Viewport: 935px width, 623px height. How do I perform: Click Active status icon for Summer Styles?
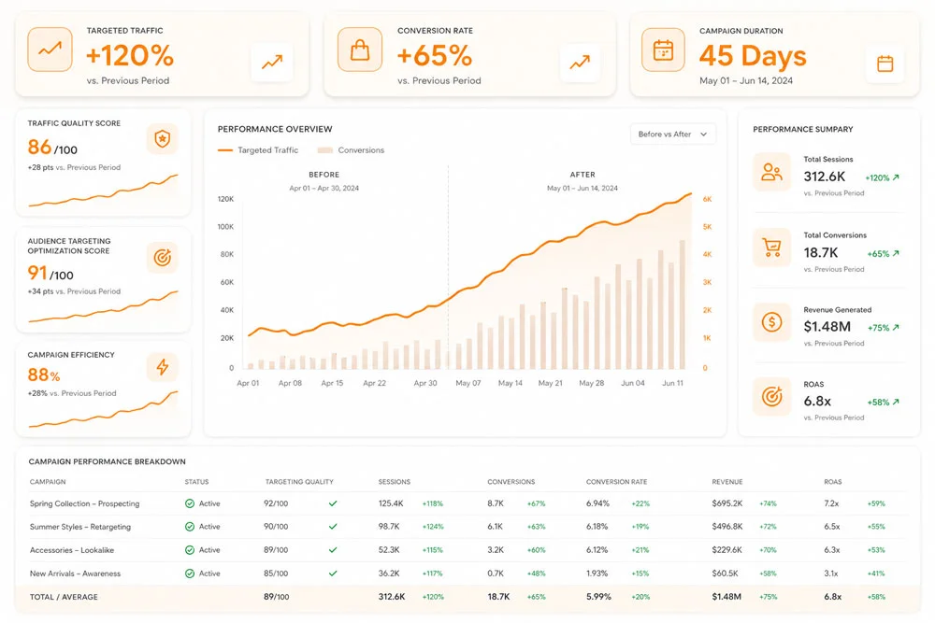click(190, 527)
